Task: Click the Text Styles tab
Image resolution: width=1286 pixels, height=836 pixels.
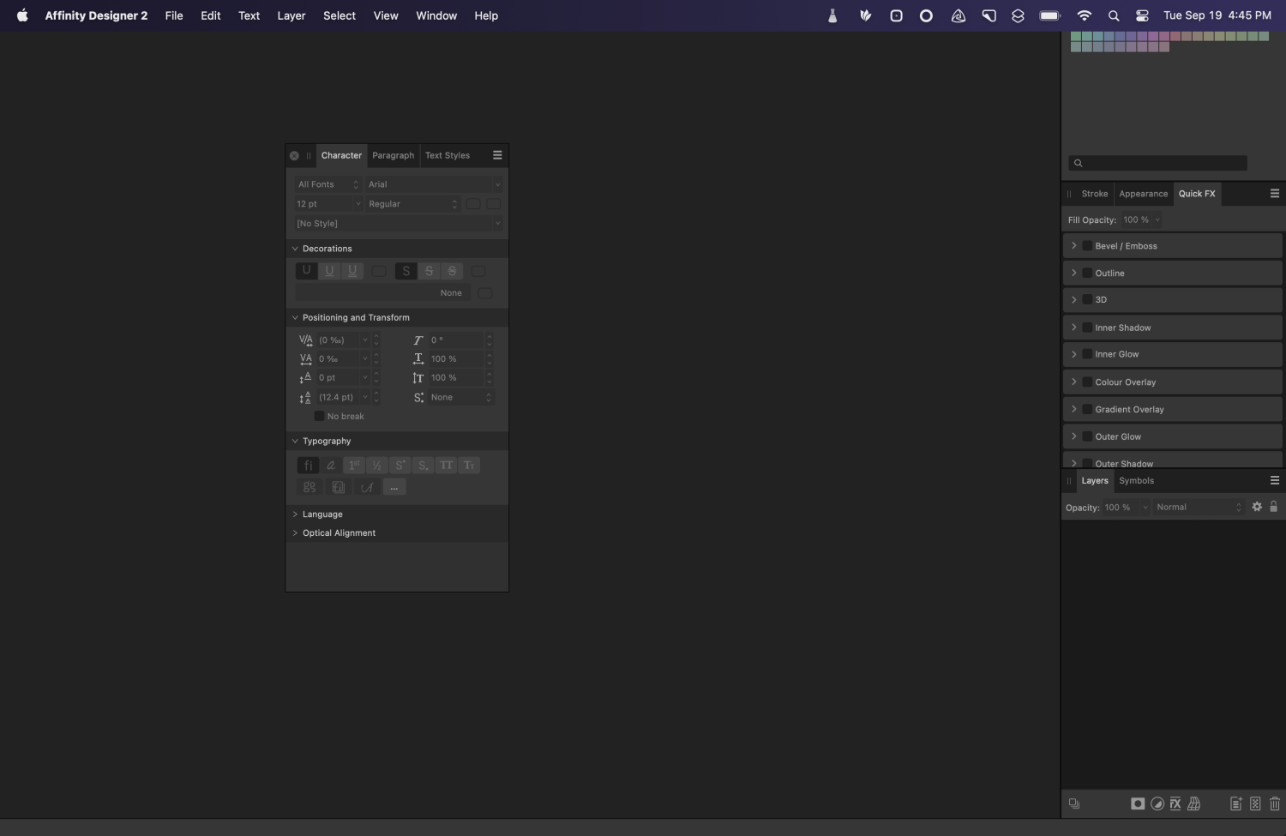Action: pyautogui.click(x=447, y=155)
